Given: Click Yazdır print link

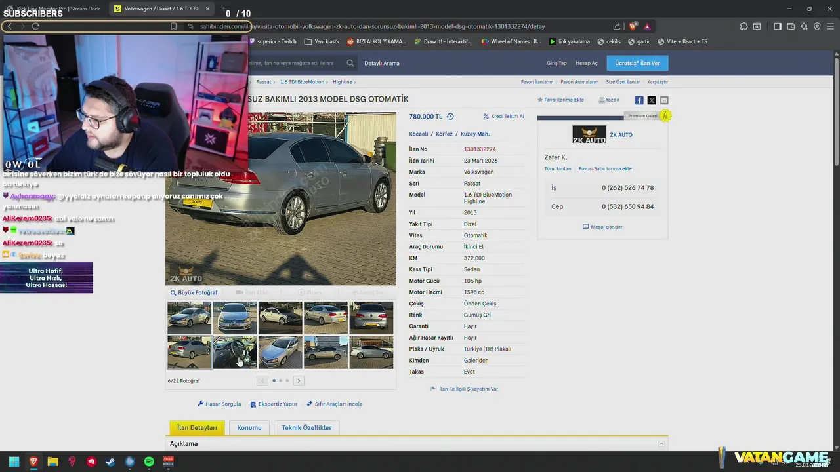Looking at the screenshot, I should [608, 100].
